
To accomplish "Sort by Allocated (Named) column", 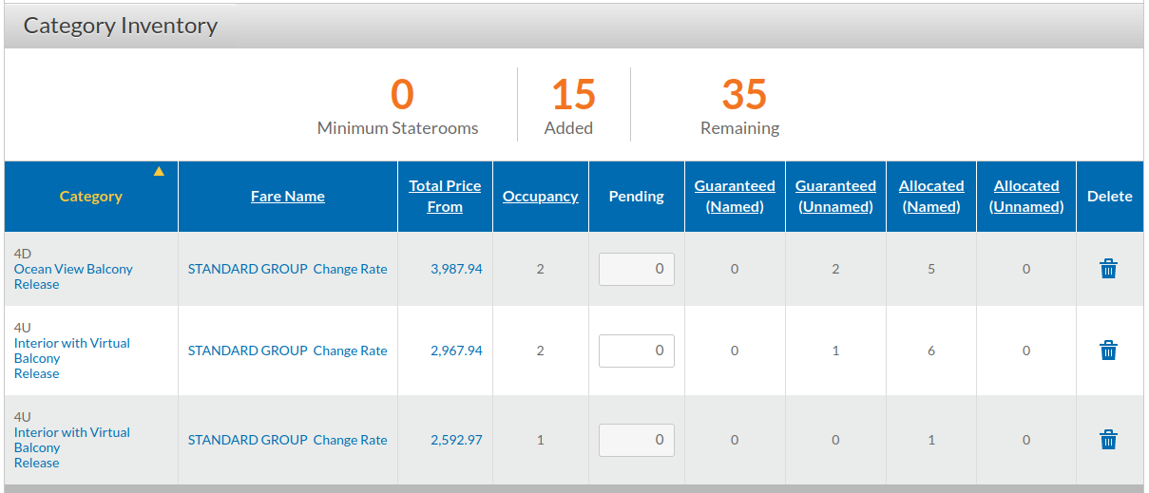I will (931, 197).
